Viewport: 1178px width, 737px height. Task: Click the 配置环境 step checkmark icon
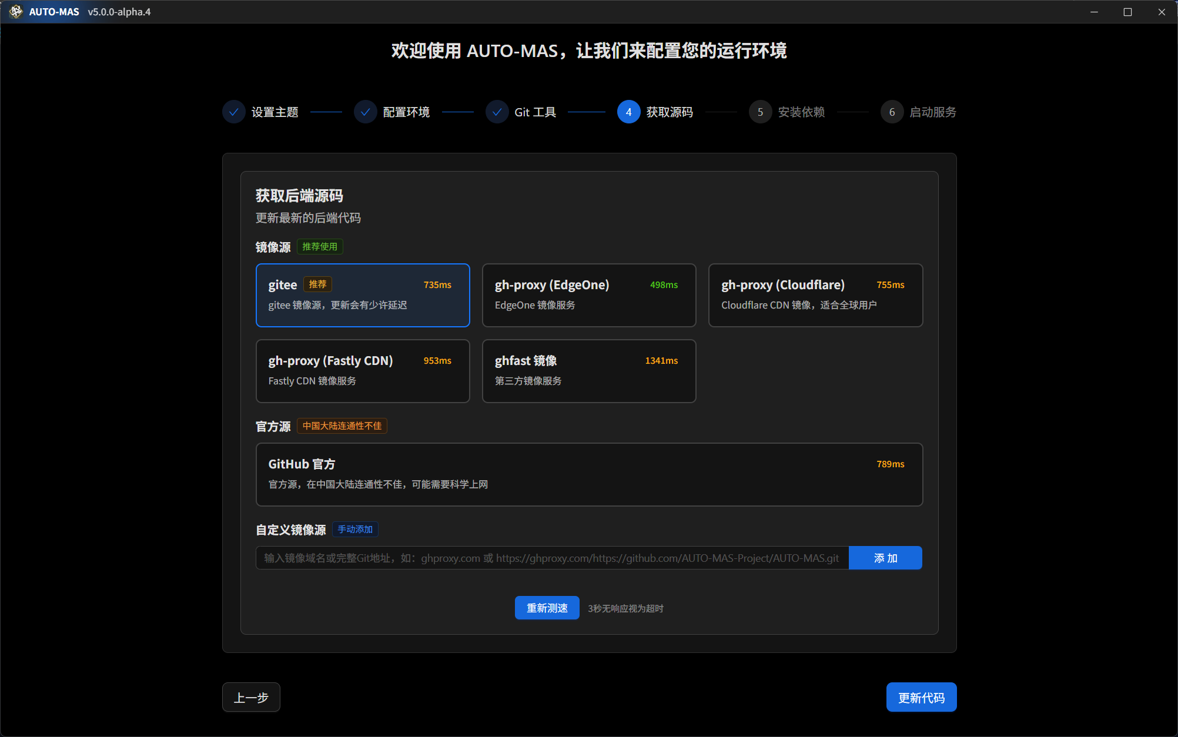tap(365, 112)
